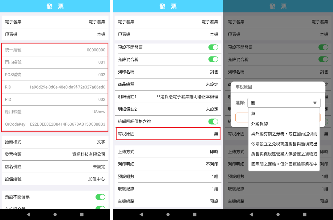
Task: Click QrCodeKey row value
Action: [x=68, y=124]
